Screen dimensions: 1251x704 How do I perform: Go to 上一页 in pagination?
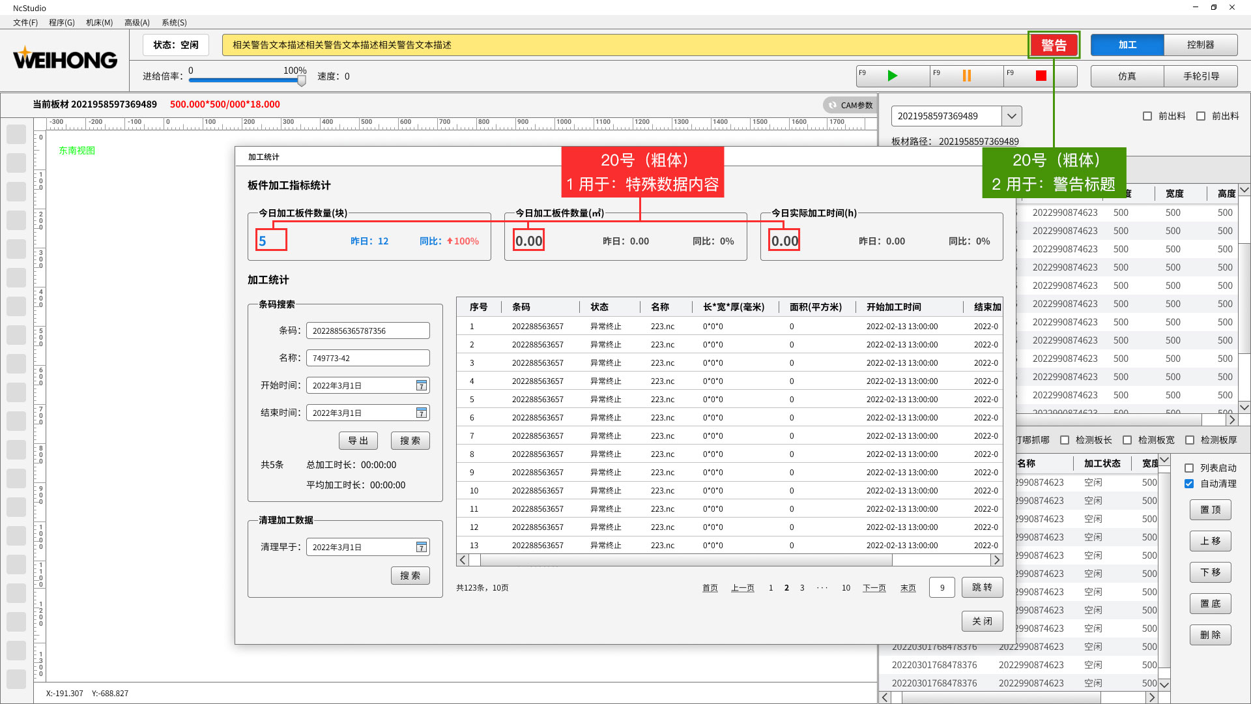click(743, 588)
